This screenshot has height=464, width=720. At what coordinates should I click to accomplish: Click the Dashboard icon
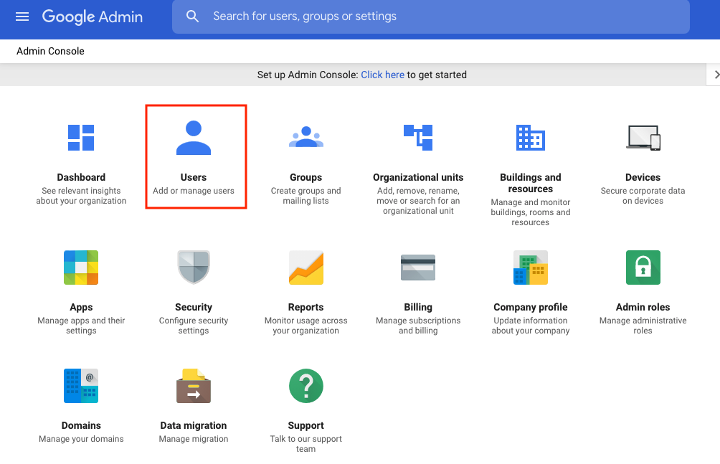pos(81,137)
